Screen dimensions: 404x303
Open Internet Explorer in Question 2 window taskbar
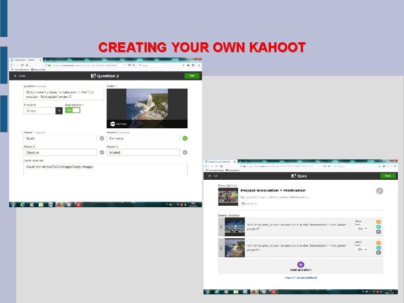click(x=22, y=205)
